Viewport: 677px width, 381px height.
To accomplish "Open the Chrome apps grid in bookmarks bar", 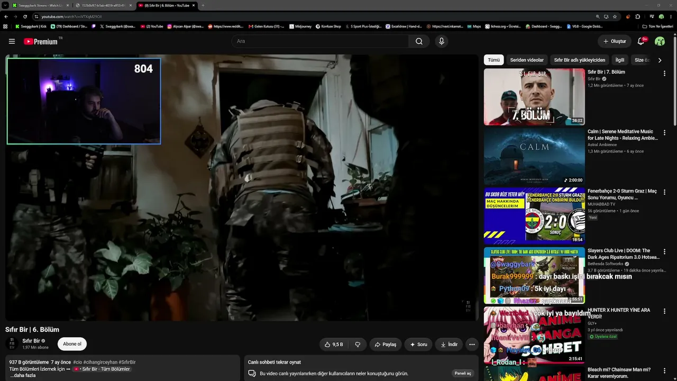I will coord(5,26).
